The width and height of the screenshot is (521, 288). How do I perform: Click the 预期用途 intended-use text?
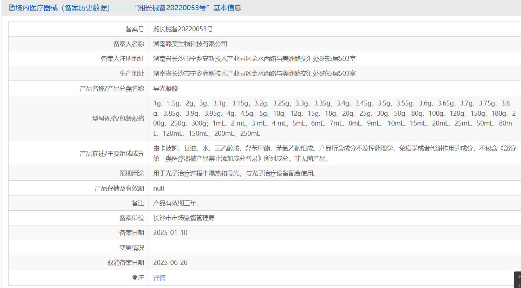coord(235,173)
